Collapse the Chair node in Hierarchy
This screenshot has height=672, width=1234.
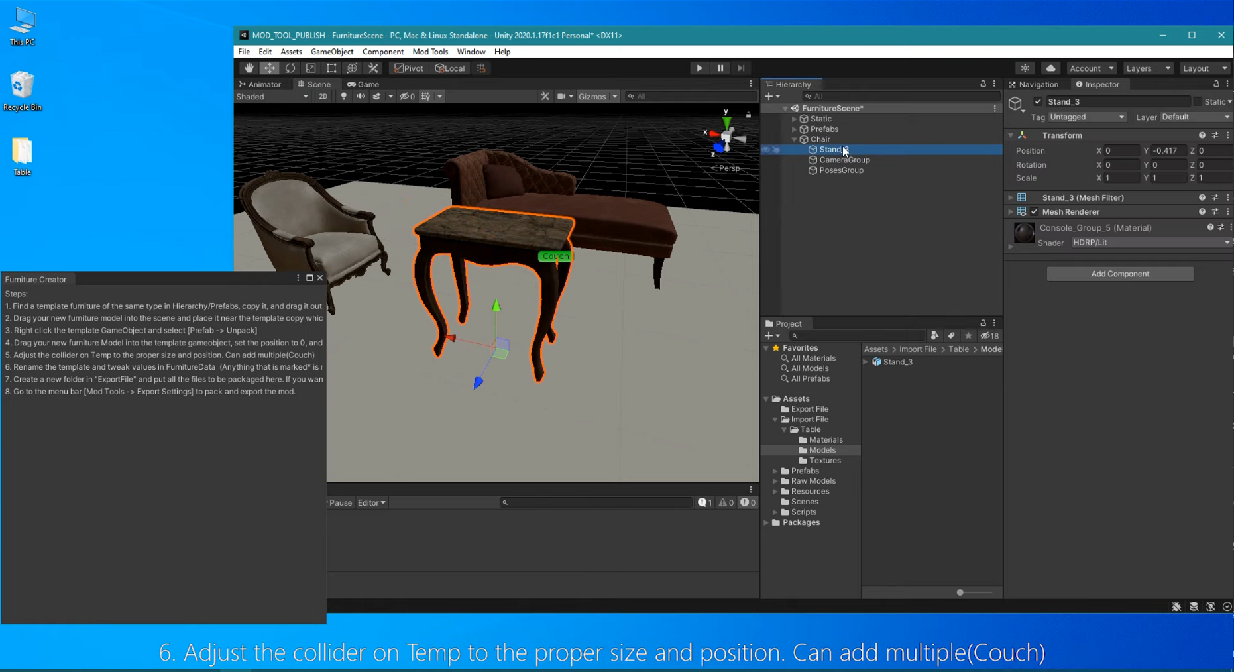(x=795, y=140)
